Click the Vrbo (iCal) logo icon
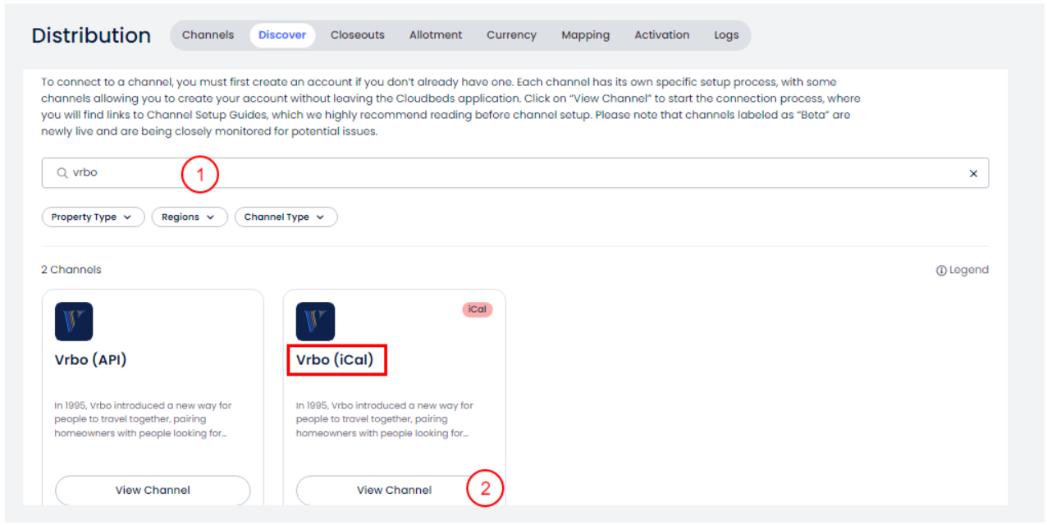This screenshot has width=1047, height=525. 315,322
